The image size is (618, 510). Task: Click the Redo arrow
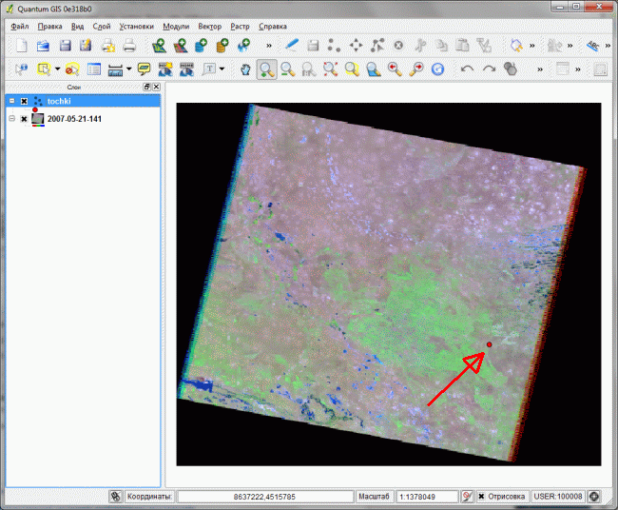click(x=489, y=69)
